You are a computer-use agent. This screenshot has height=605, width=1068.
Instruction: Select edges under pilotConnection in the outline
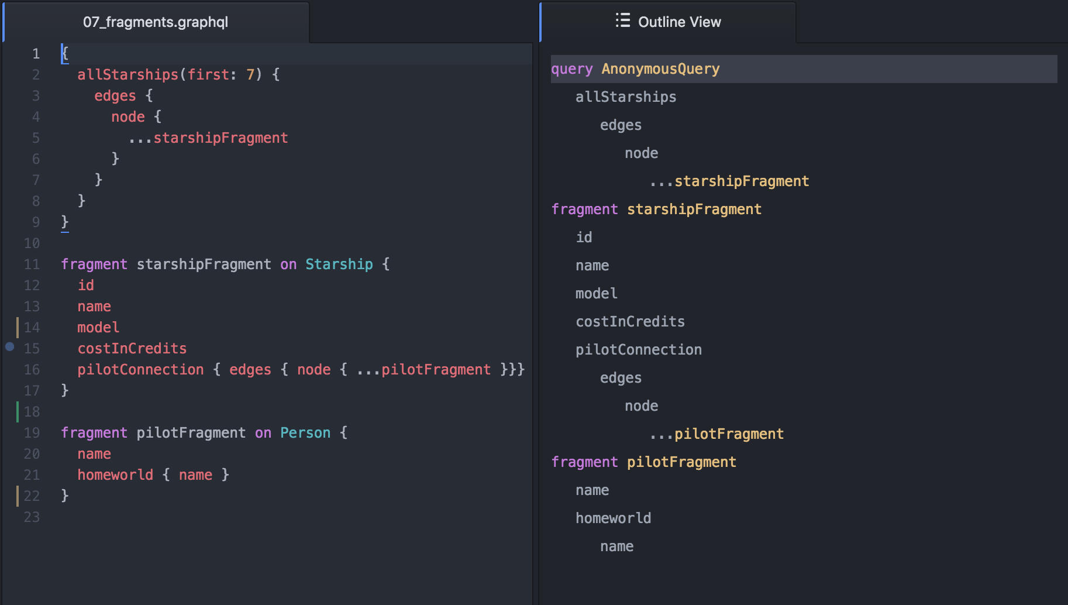click(621, 378)
